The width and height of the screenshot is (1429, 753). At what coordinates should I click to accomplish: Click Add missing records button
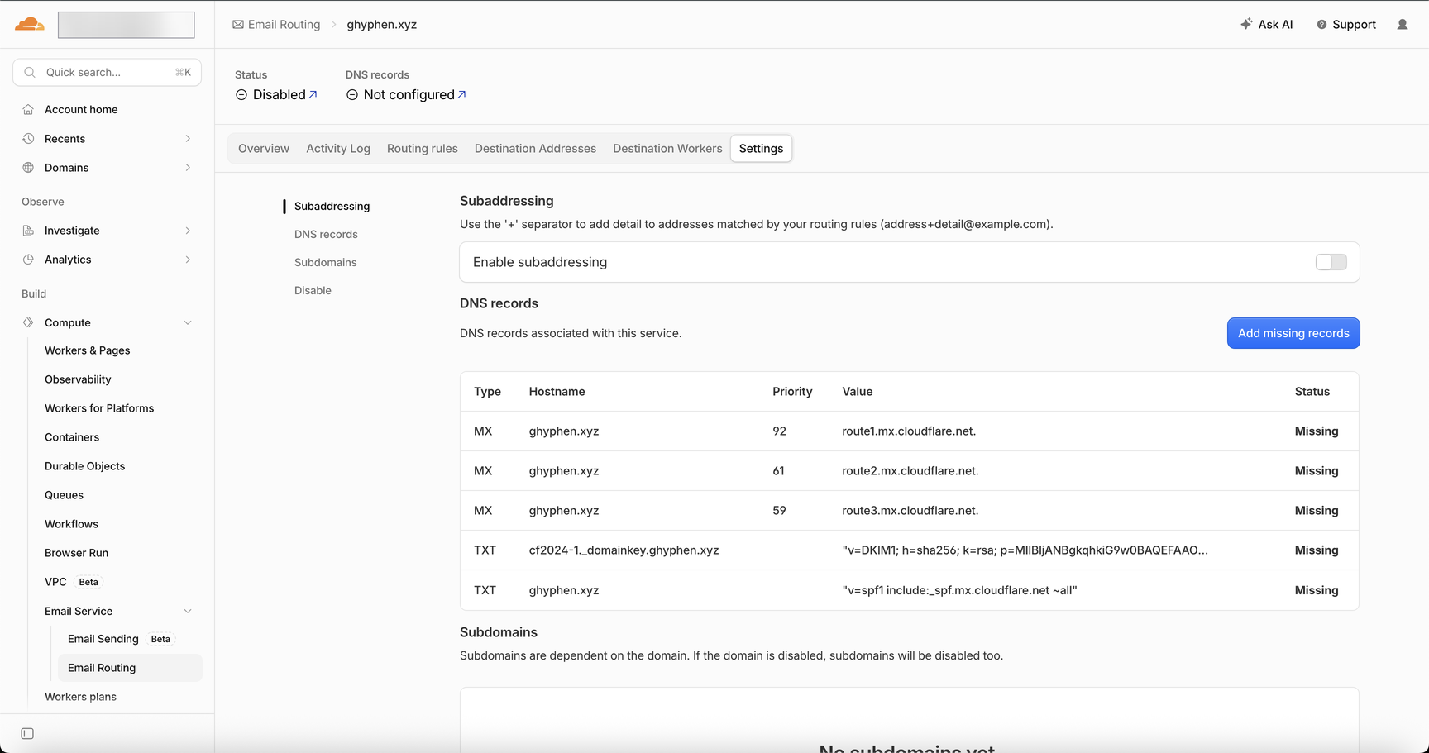click(1293, 333)
